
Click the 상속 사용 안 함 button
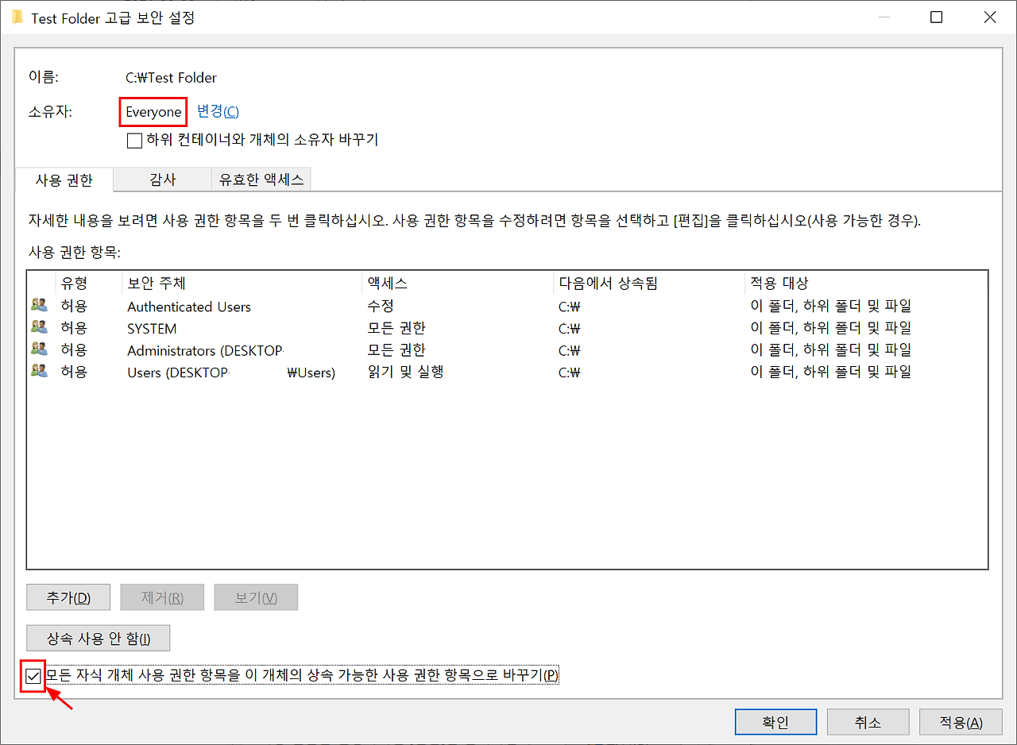pos(98,638)
